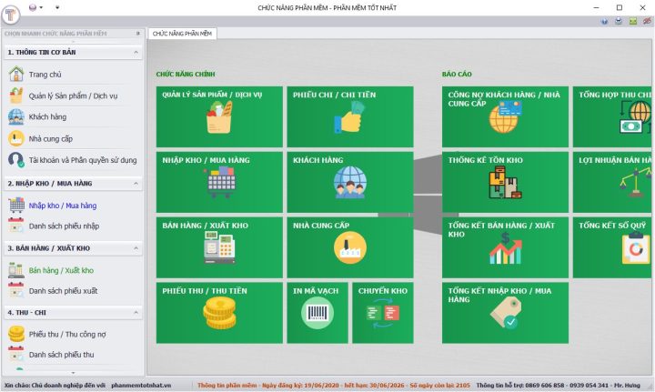
Task: Switch to the Chức năng phần mềm tab
Action: tap(182, 34)
